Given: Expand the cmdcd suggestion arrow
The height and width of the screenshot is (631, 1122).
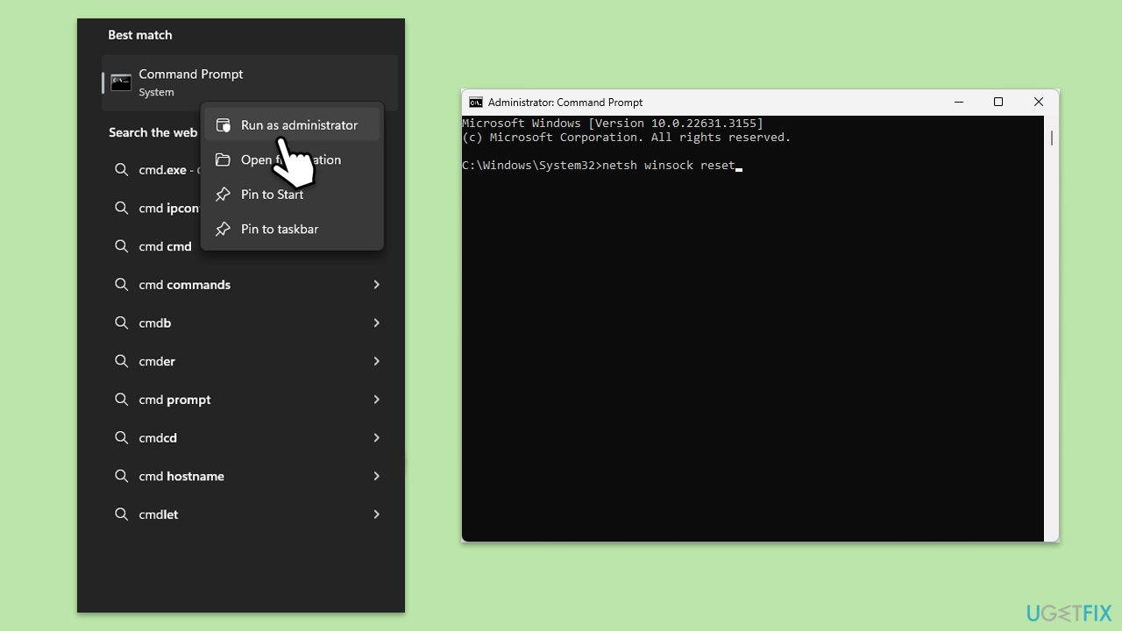Looking at the screenshot, I should (376, 437).
